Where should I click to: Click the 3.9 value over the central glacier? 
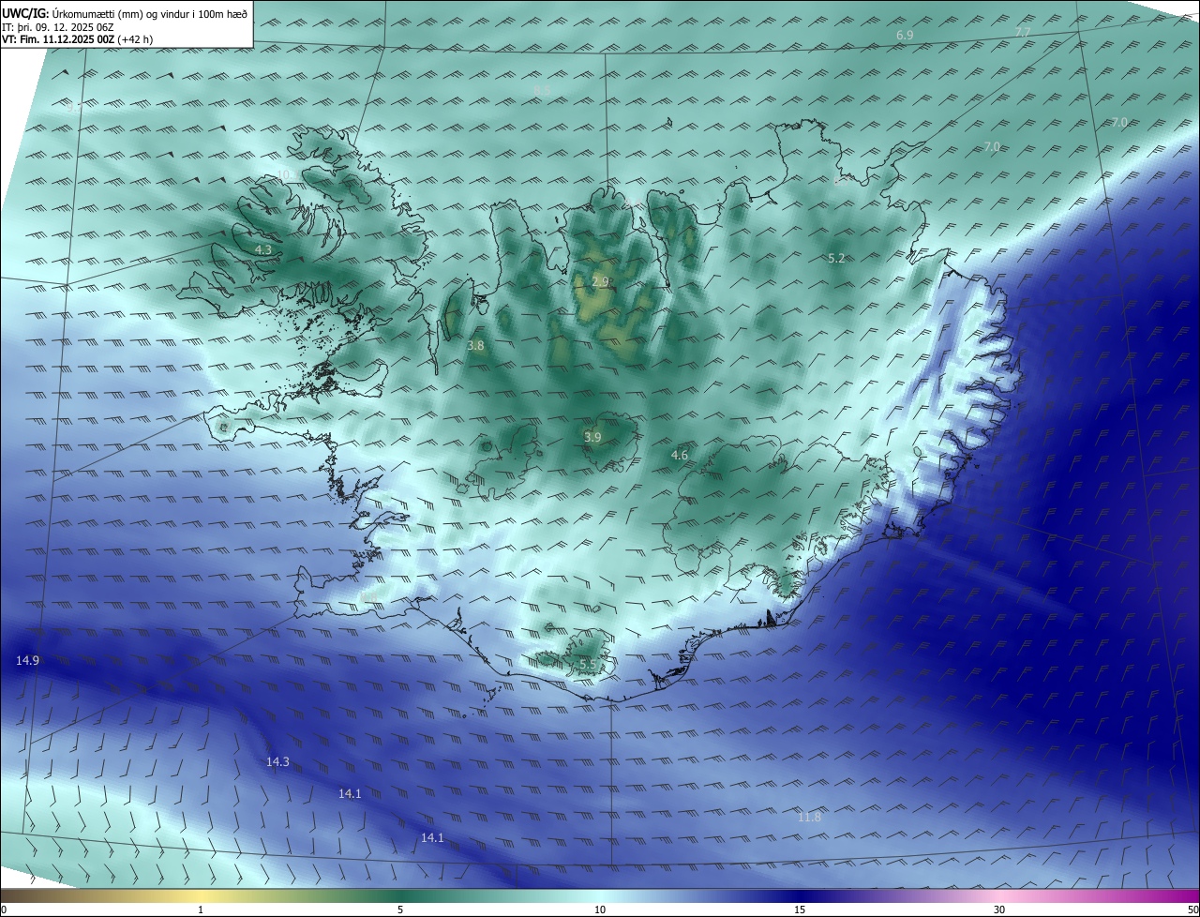click(592, 437)
